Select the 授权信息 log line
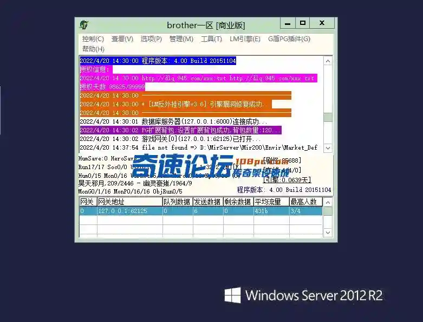The width and height of the screenshot is (423, 322). 96,69
